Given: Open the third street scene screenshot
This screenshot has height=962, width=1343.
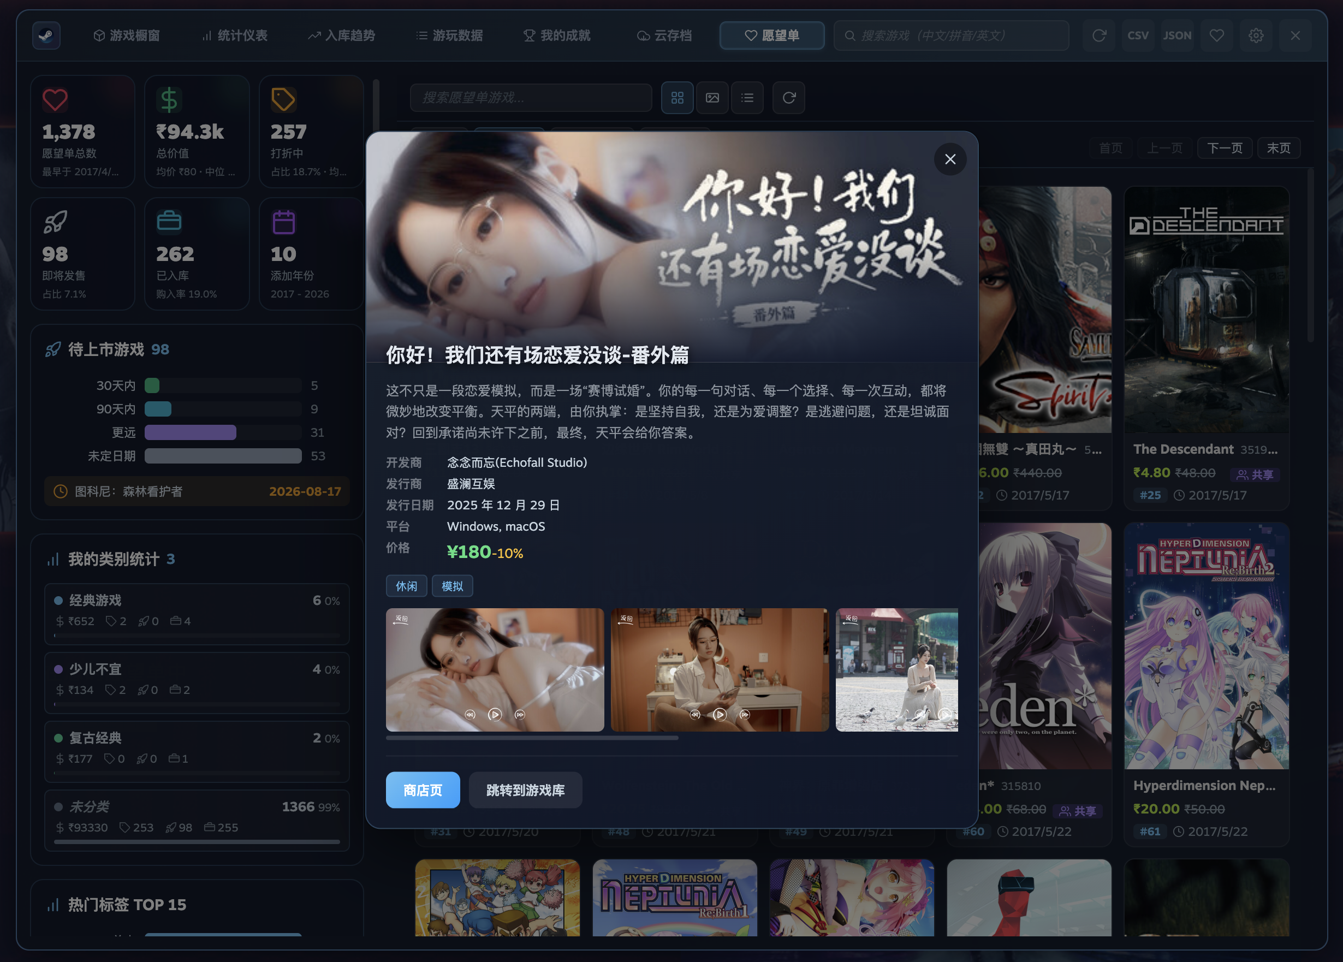Looking at the screenshot, I should pyautogui.click(x=896, y=670).
